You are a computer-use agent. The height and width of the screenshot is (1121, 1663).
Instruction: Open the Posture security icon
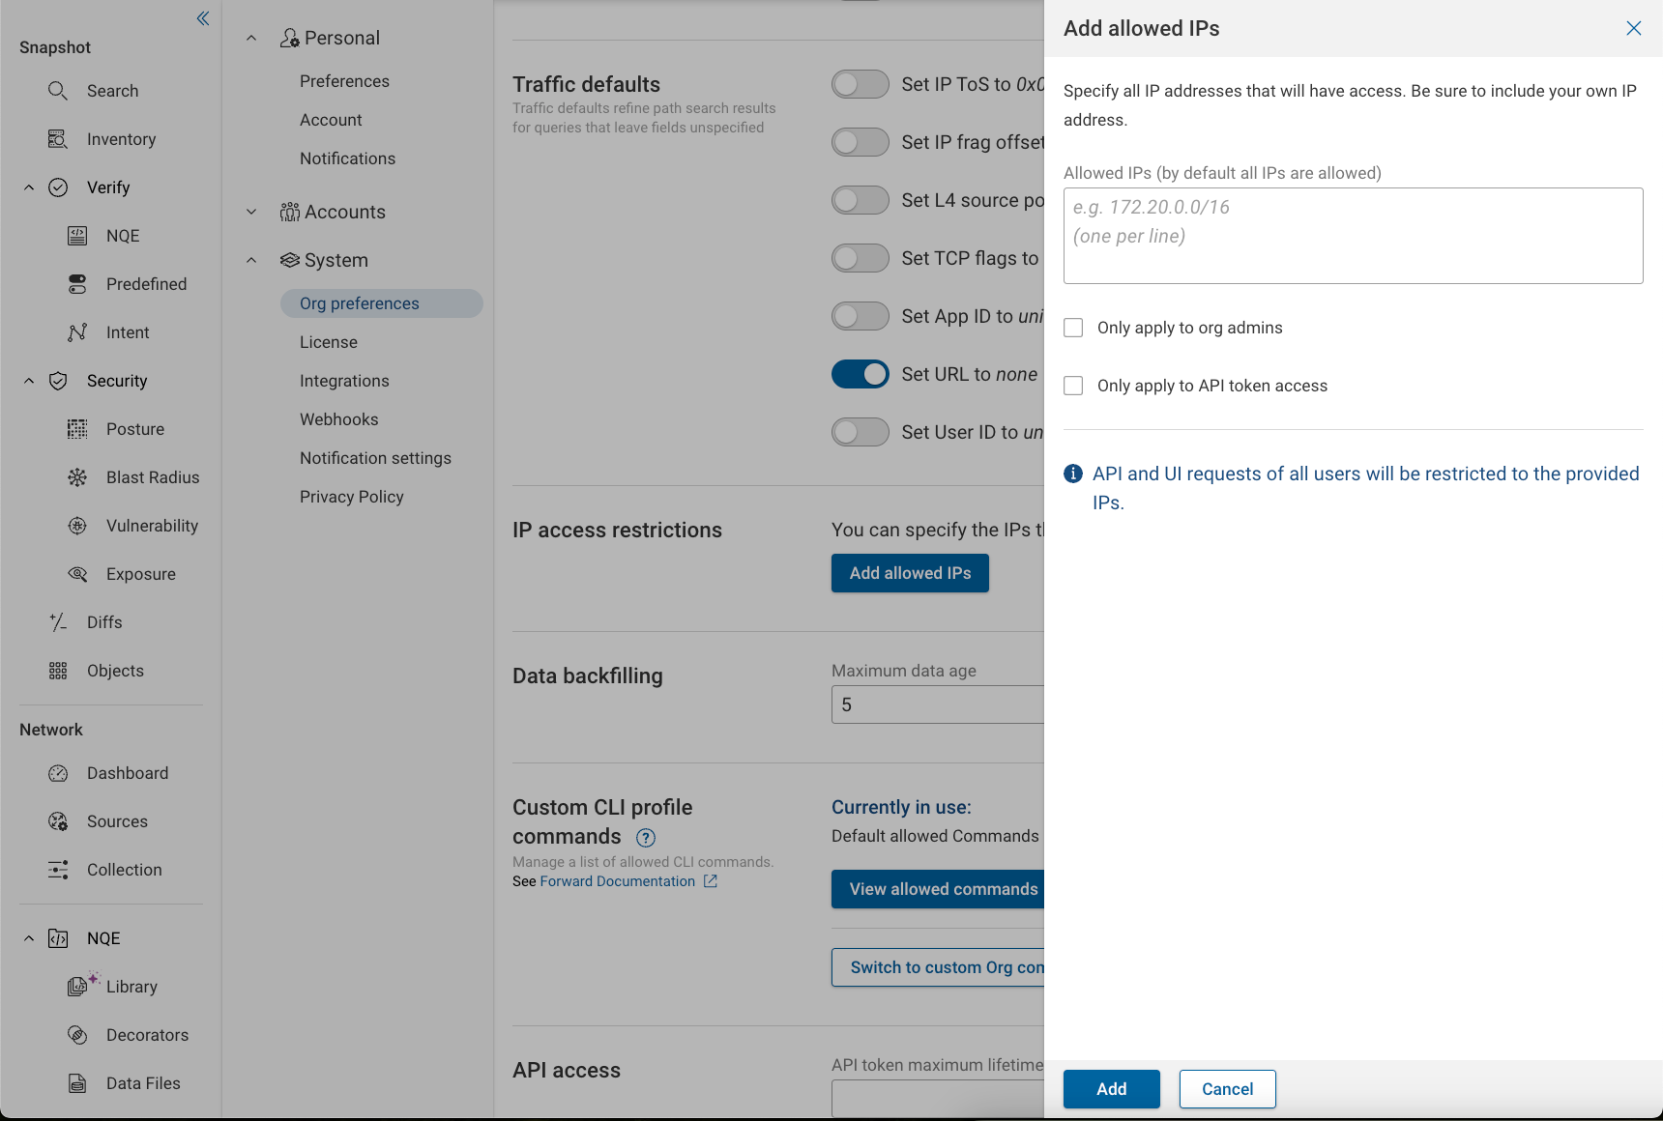point(77,428)
